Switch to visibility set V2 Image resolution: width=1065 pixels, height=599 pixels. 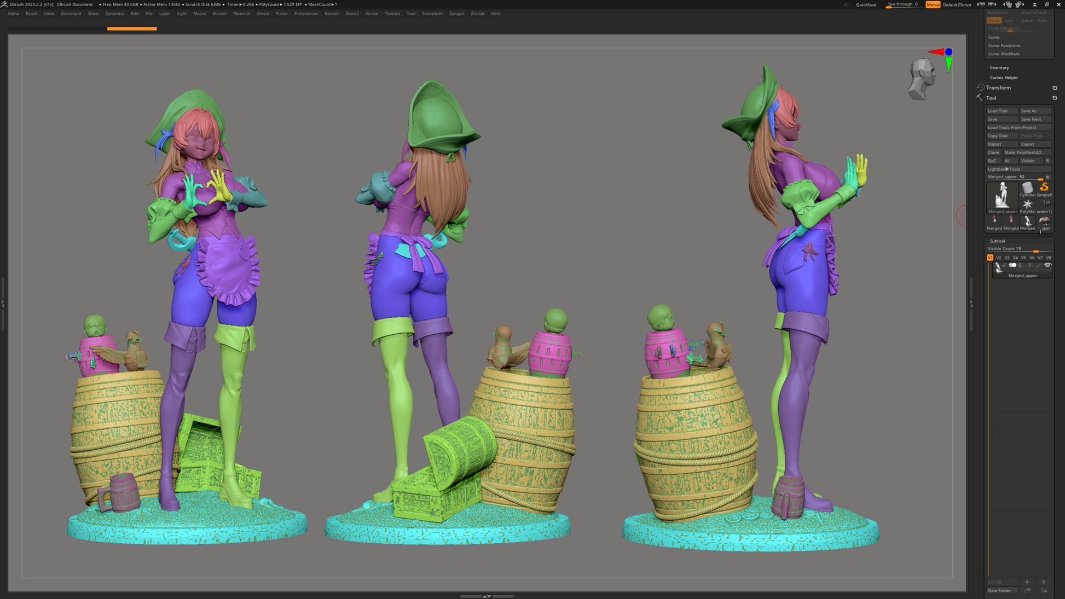[998, 258]
